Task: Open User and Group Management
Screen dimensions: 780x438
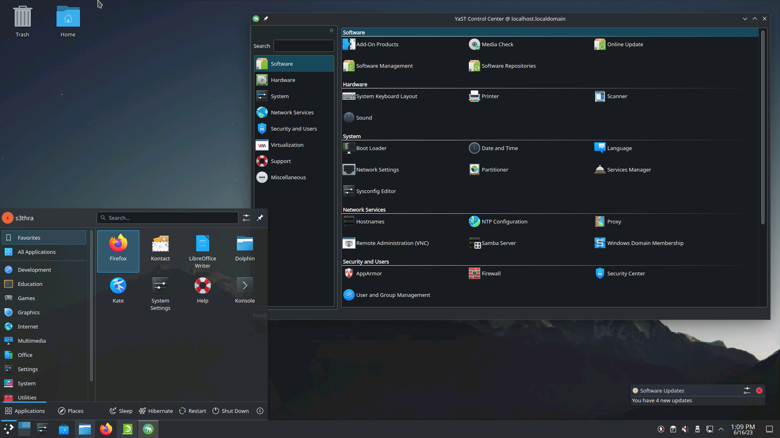Action: tap(393, 295)
